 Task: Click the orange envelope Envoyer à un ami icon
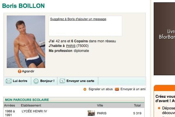(x=117, y=89)
